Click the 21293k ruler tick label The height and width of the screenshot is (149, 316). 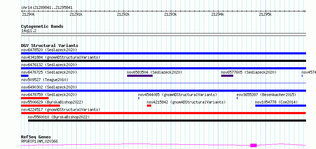pyautogui.click(x=170, y=14)
